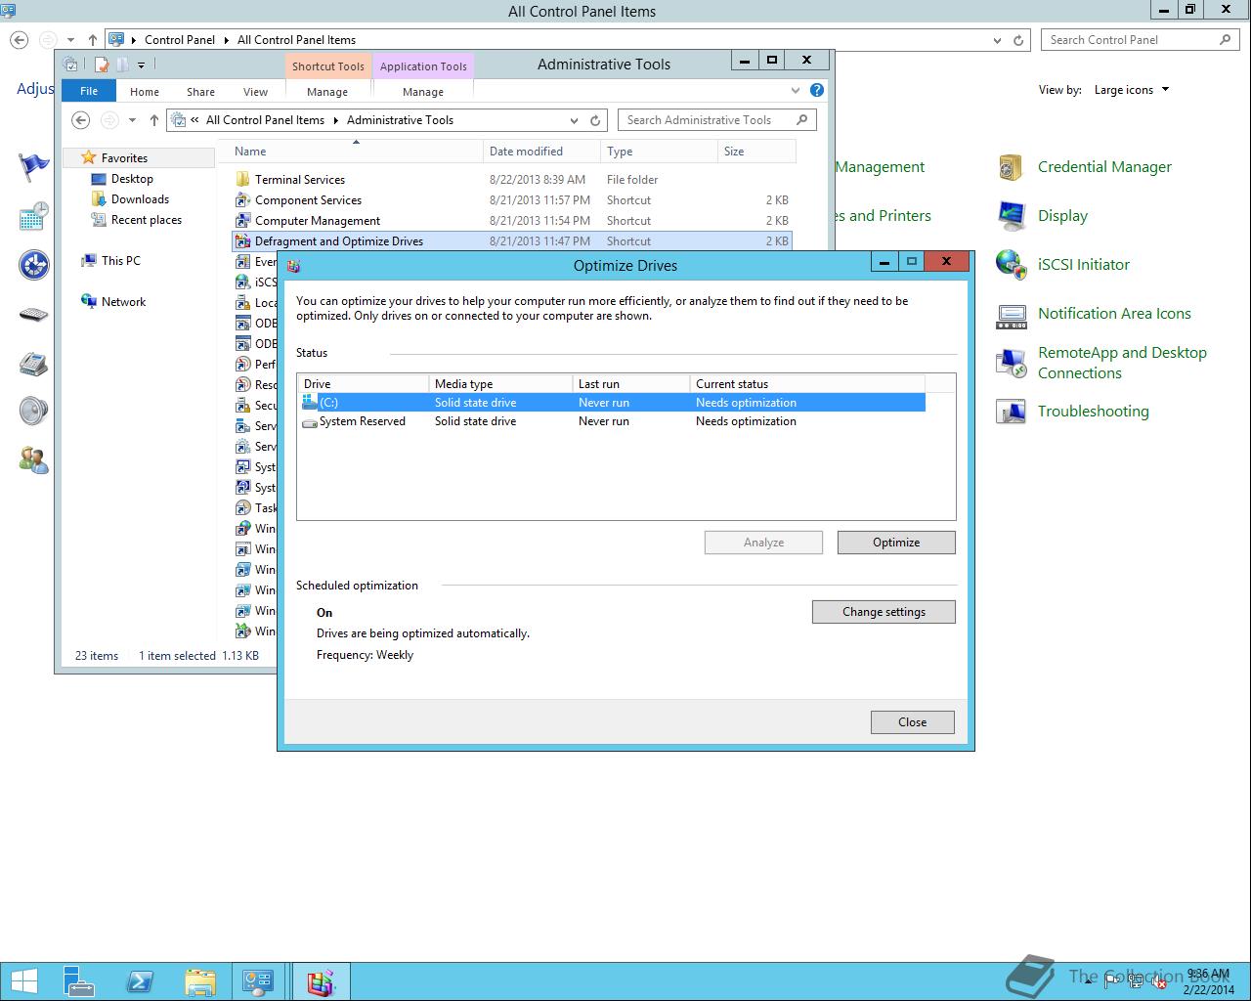
Task: Open File Explorer from taskbar
Action: tap(199, 981)
